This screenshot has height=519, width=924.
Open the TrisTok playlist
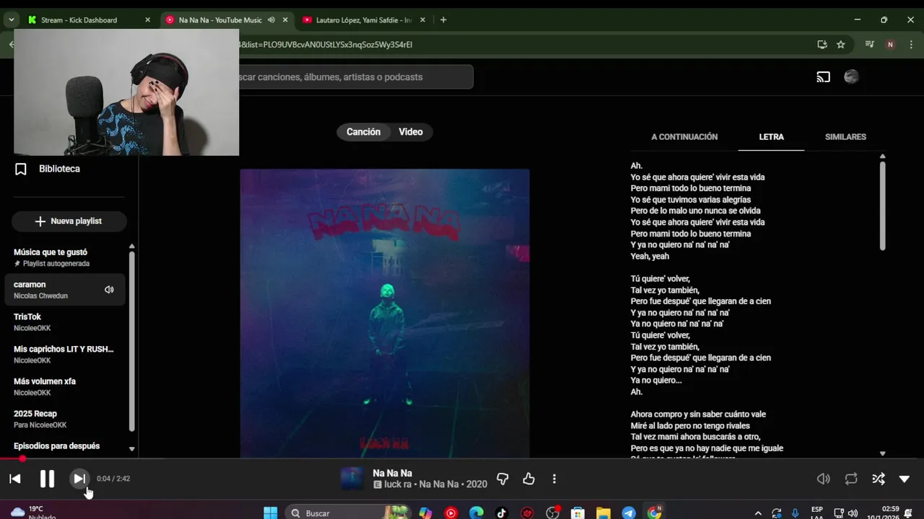[x=65, y=321]
